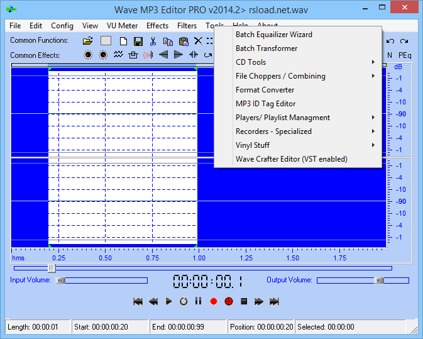This screenshot has height=339, width=423.
Task: Open the VU Meter menu
Action: (122, 26)
